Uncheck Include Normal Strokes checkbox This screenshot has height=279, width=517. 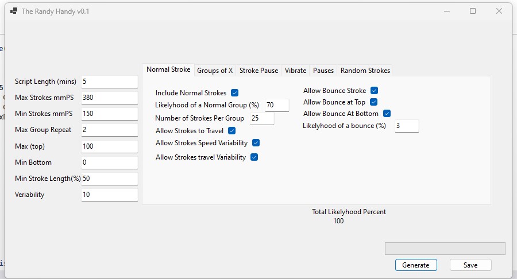(x=234, y=93)
